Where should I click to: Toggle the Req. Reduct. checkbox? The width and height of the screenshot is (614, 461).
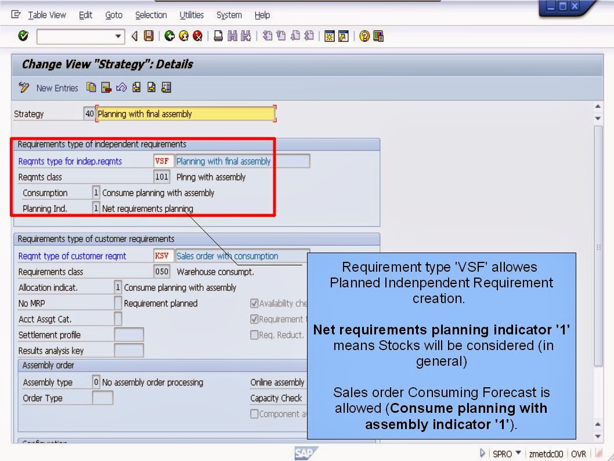click(254, 333)
